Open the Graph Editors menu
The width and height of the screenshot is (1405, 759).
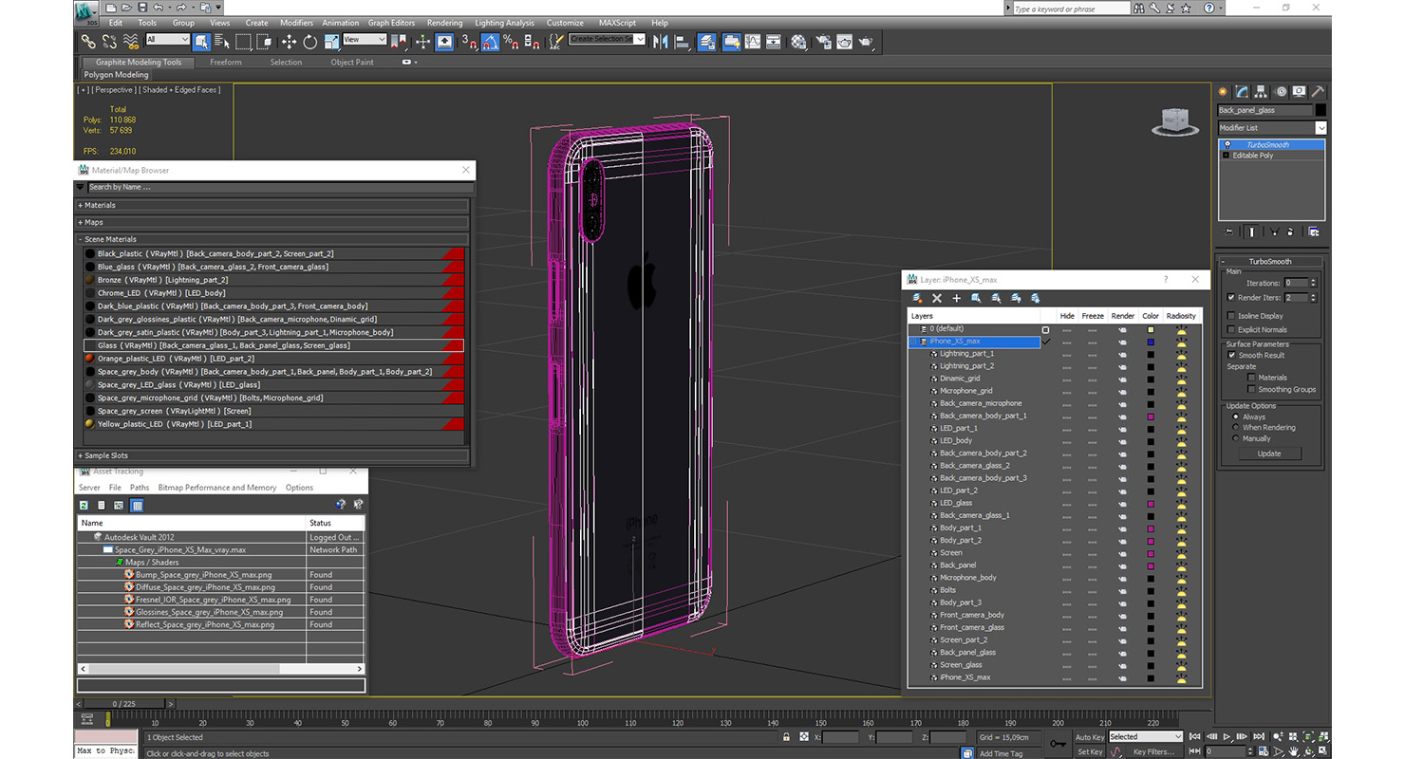click(391, 23)
